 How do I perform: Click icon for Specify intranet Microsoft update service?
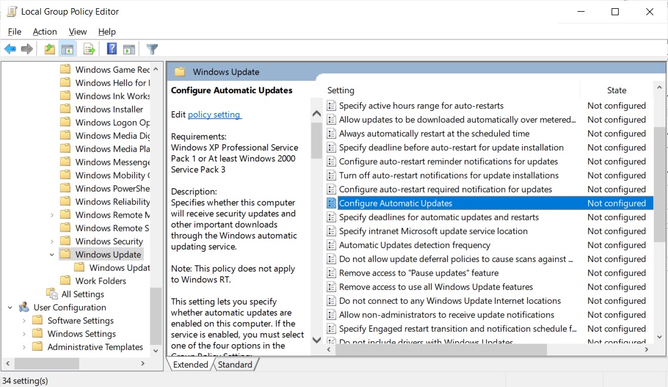[x=331, y=231]
